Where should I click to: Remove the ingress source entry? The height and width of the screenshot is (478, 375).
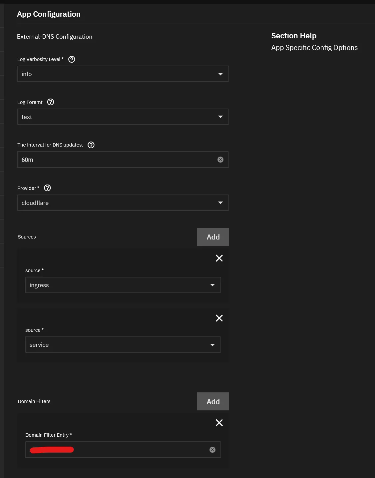pyautogui.click(x=219, y=258)
